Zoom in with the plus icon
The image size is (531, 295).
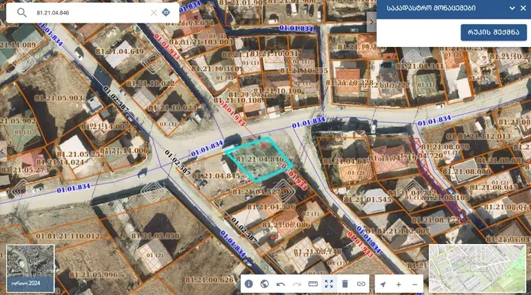coord(399,284)
